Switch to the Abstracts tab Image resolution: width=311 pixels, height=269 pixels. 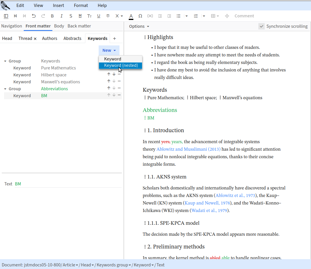[72, 38]
